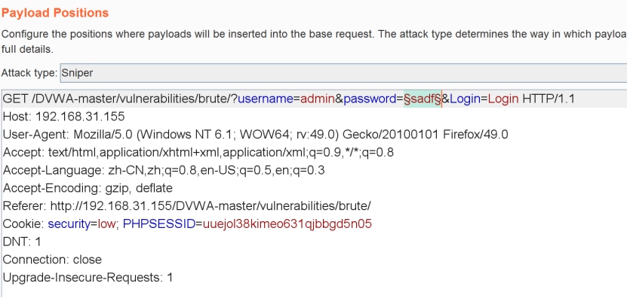Click the Payload Positions heading
This screenshot has height=298, width=627.
55,13
